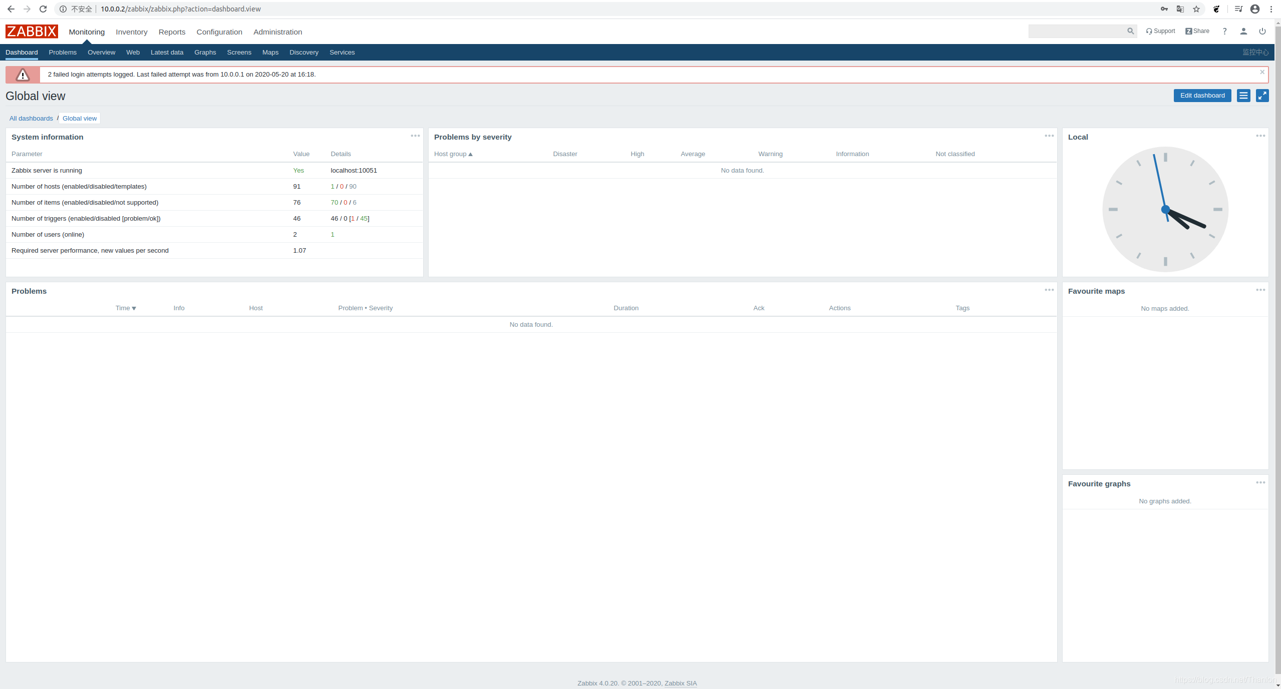This screenshot has height=689, width=1281.
Task: Open the dashboard actions list icon
Action: (1243, 96)
